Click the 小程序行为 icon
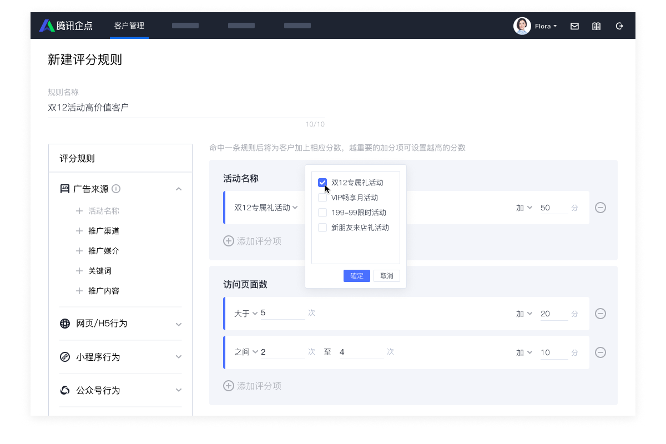 tap(65, 357)
